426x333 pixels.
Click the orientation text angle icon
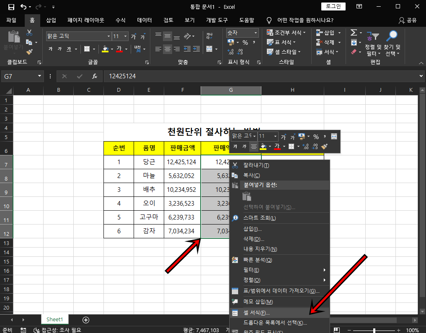point(187,36)
